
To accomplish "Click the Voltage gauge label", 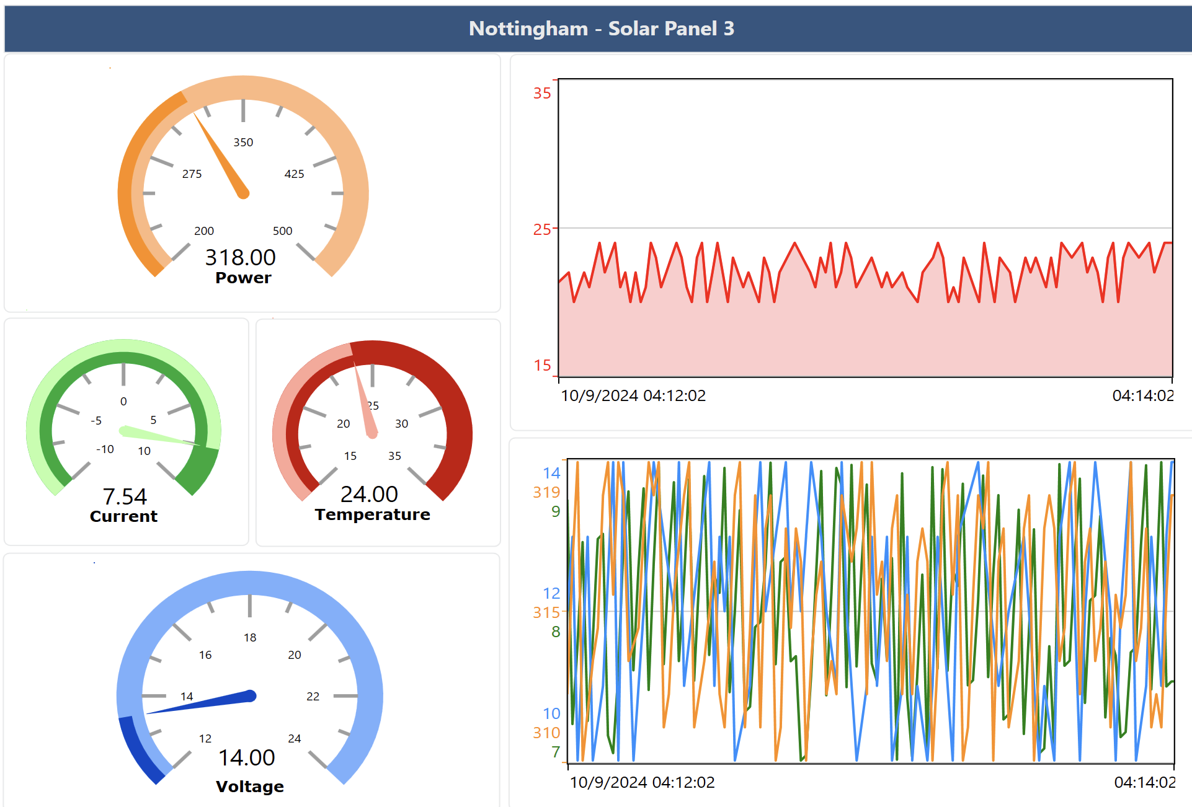I will (250, 787).
